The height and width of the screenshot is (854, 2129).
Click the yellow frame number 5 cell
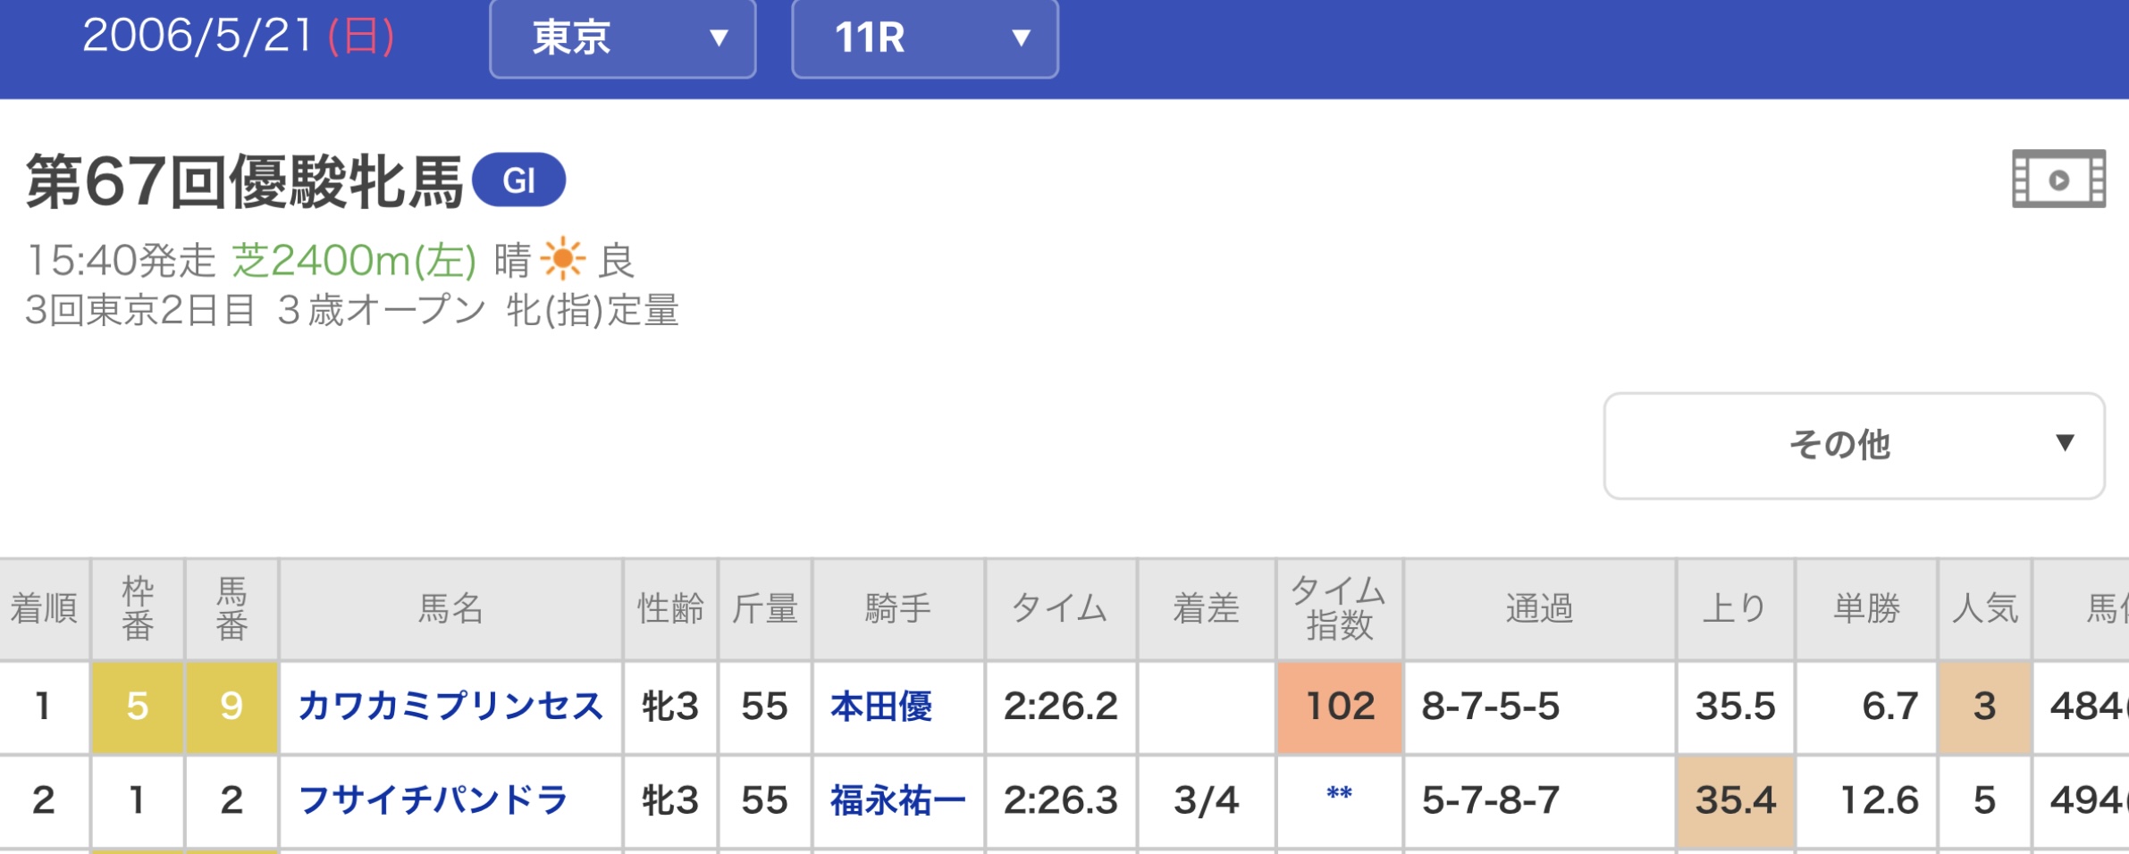coord(138,707)
